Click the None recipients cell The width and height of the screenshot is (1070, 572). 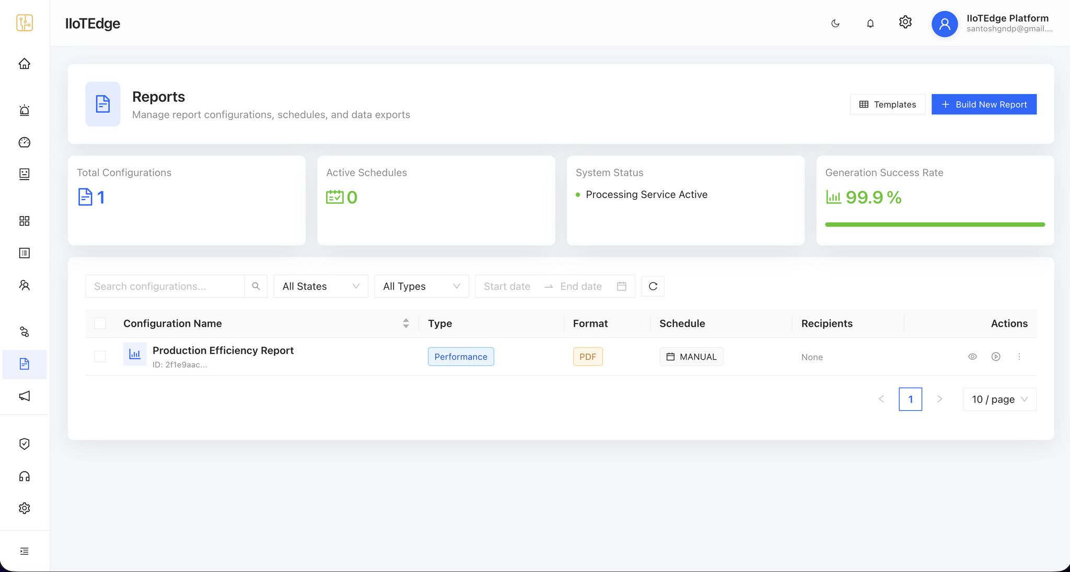812,357
